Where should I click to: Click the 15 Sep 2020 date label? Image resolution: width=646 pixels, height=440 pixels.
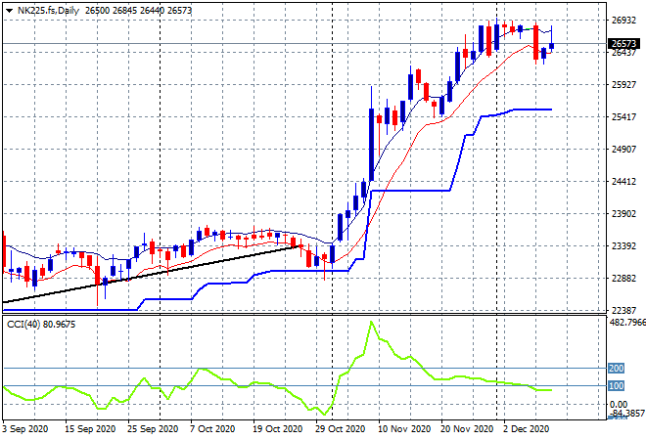(90, 429)
